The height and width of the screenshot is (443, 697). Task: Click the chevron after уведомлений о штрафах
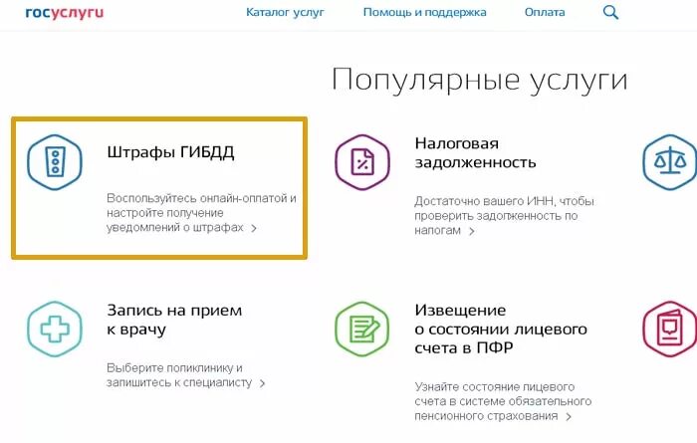pyautogui.click(x=254, y=228)
